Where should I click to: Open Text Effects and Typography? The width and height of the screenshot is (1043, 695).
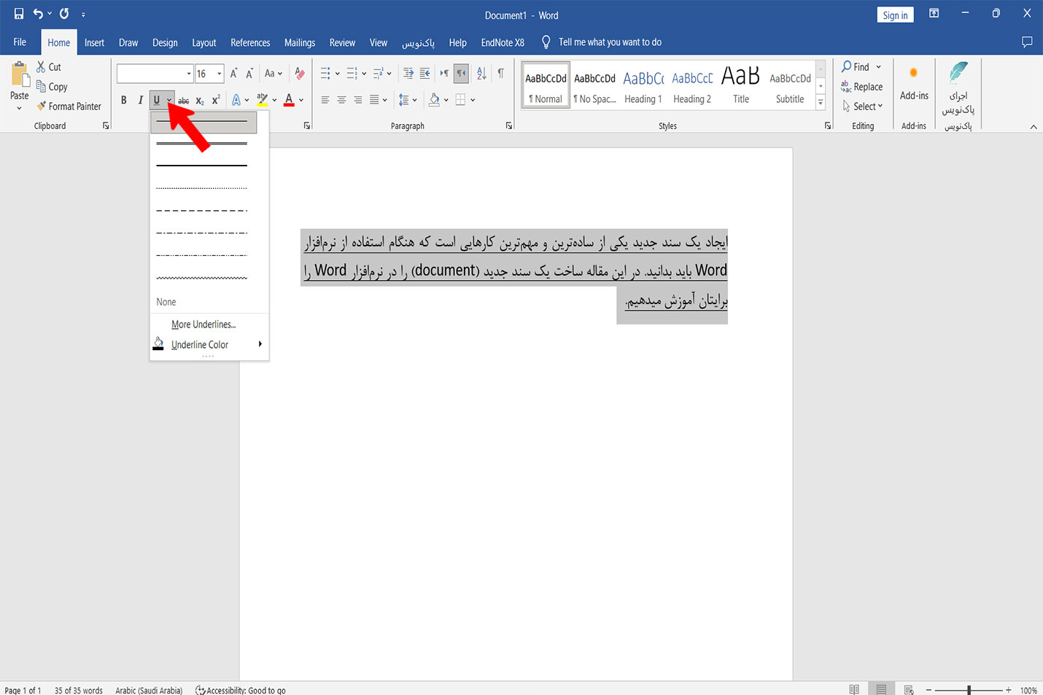(x=236, y=100)
